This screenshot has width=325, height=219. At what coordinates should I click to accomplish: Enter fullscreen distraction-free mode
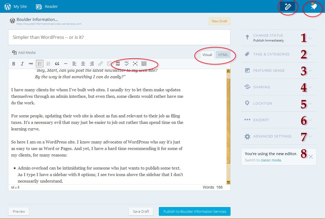[x=135, y=64]
